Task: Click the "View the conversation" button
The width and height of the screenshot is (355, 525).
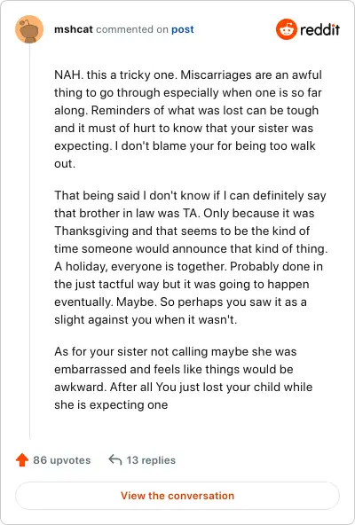Action: pos(177,496)
